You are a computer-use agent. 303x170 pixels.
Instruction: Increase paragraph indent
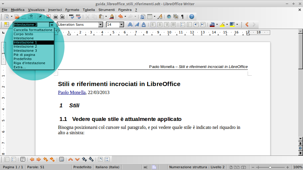[x=203, y=25]
